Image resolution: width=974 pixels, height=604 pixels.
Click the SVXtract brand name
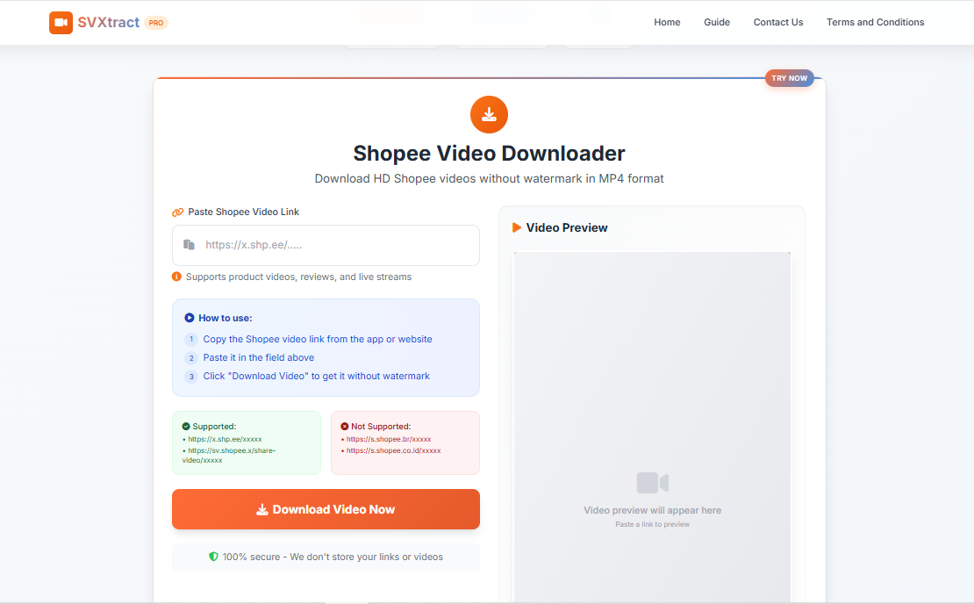[109, 22]
